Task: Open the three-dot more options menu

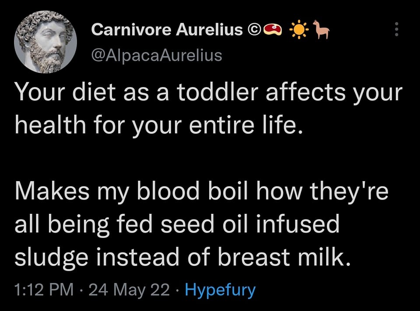Action: pyautogui.click(x=397, y=29)
